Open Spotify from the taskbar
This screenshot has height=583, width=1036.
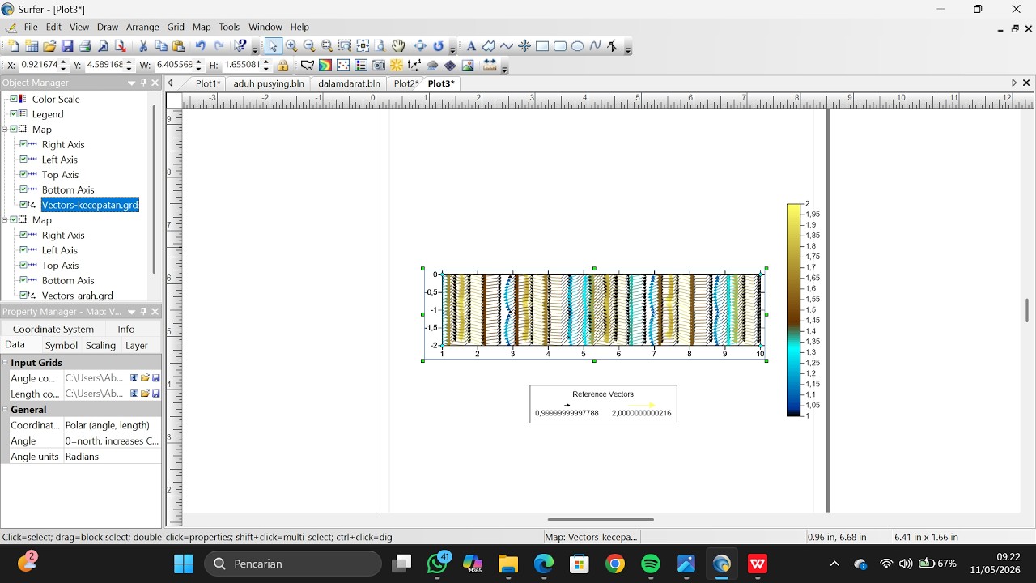point(651,564)
